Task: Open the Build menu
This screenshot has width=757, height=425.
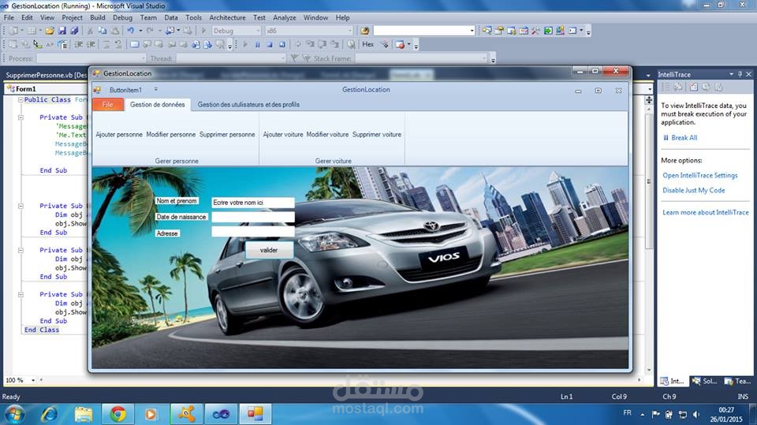Action: (x=98, y=17)
